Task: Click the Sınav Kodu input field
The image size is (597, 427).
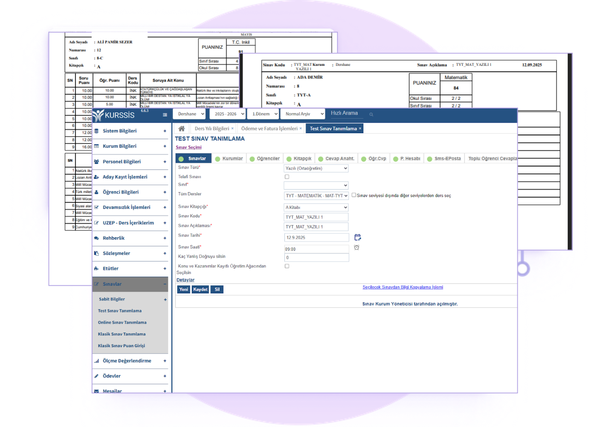Action: [316, 217]
